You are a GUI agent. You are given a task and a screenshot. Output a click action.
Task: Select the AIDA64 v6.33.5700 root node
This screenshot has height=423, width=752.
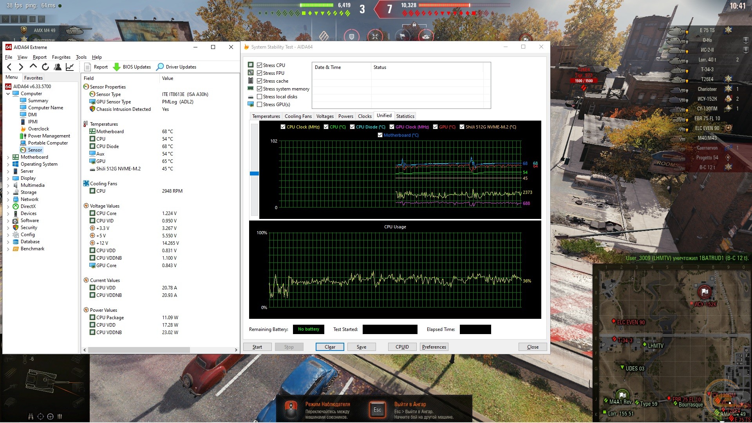(28, 87)
